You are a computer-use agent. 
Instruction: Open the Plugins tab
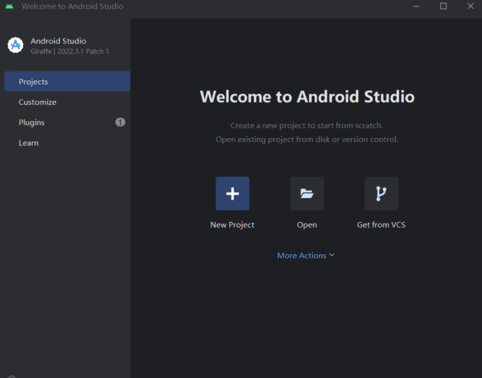tap(67, 123)
